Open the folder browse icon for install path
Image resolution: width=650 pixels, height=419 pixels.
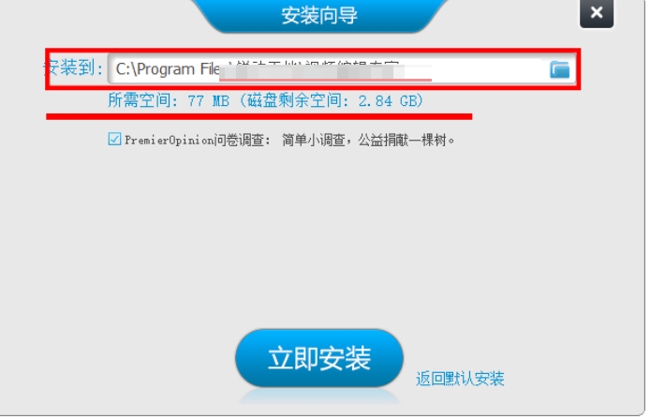[x=560, y=69]
